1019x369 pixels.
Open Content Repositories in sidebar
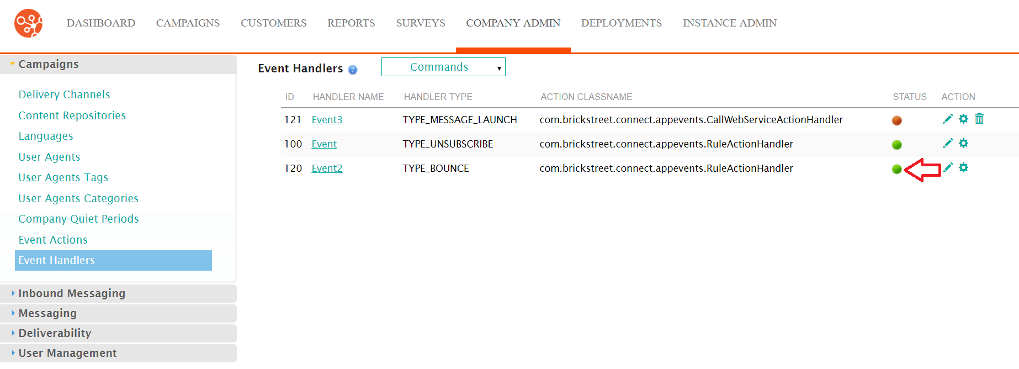72,115
